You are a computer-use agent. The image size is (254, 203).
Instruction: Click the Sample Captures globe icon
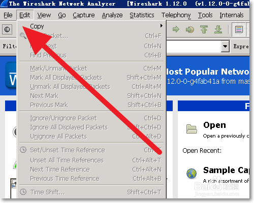pos(192,174)
